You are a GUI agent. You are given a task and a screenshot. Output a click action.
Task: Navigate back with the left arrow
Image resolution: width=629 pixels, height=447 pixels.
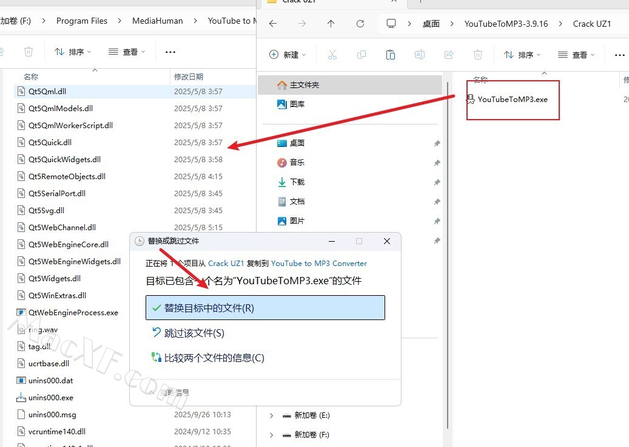pos(273,24)
